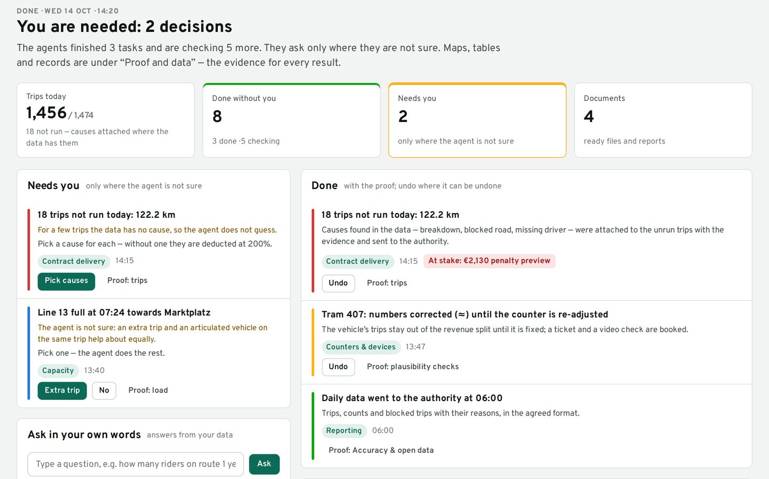
Task: Select the Needs you summary card
Action: click(477, 120)
